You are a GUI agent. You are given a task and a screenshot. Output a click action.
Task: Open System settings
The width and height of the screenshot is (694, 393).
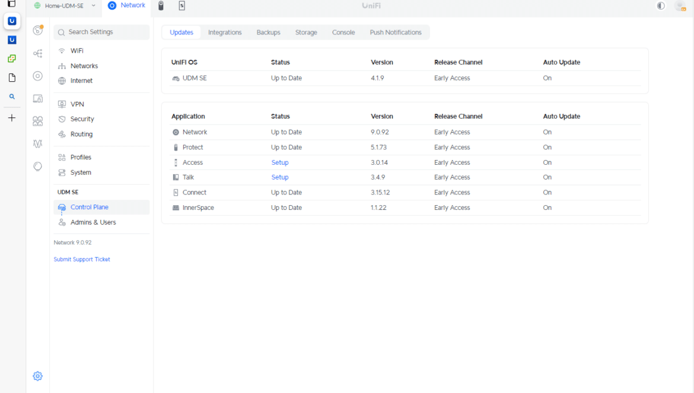[x=101, y=172]
